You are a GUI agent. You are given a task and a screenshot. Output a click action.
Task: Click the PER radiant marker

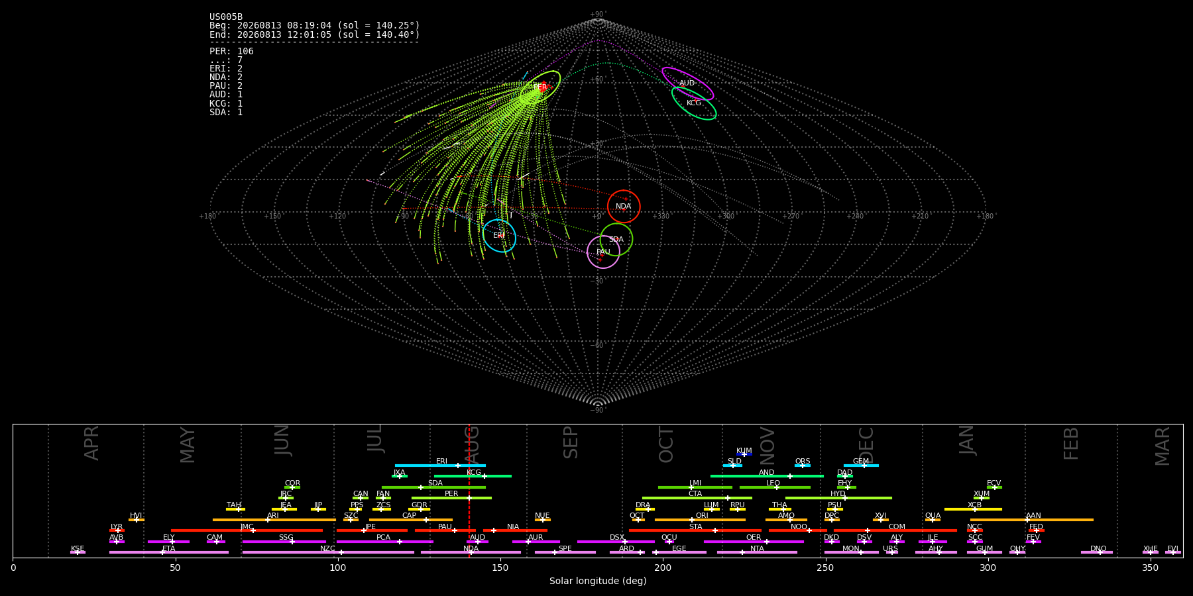pyautogui.click(x=541, y=87)
